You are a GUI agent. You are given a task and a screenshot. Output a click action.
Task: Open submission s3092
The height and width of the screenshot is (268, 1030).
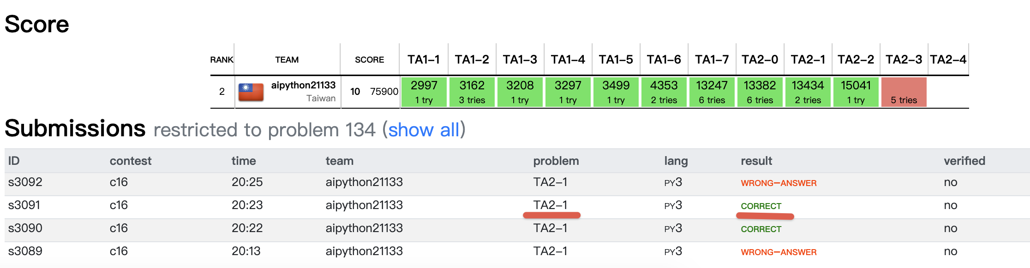click(25, 182)
